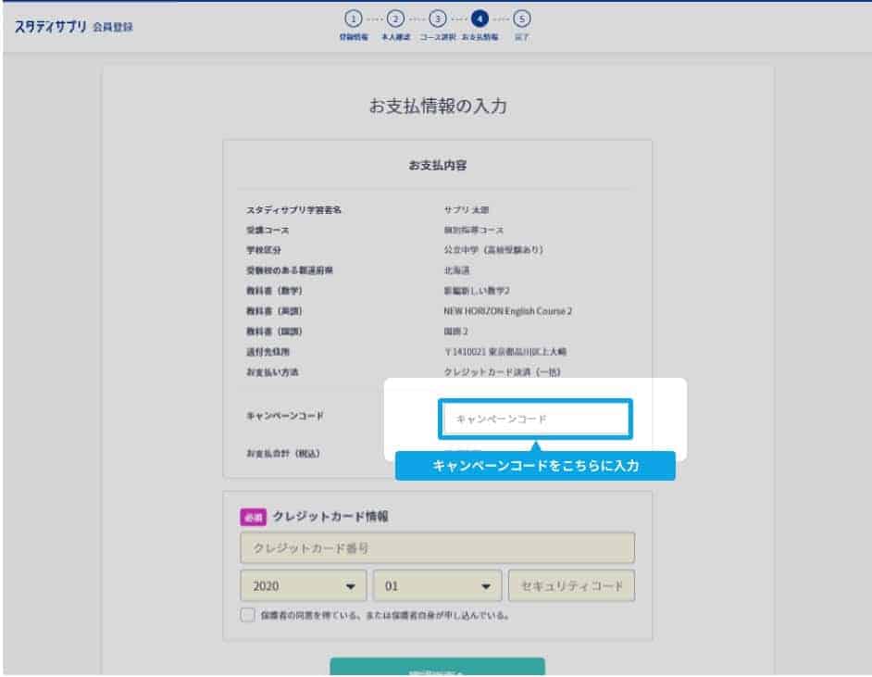Click the blue キャンペーンコードをこちらに入力 tooltip

point(535,466)
